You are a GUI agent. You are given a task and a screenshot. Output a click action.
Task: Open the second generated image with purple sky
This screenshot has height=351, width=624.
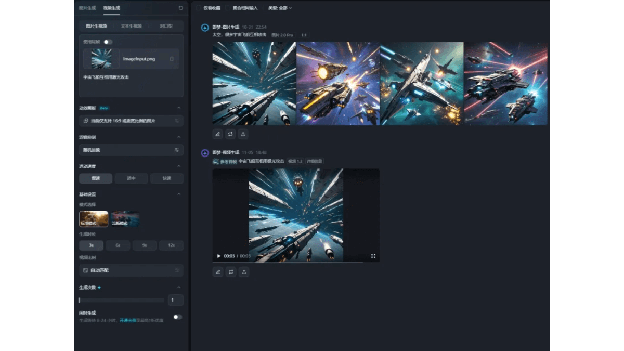click(338, 84)
